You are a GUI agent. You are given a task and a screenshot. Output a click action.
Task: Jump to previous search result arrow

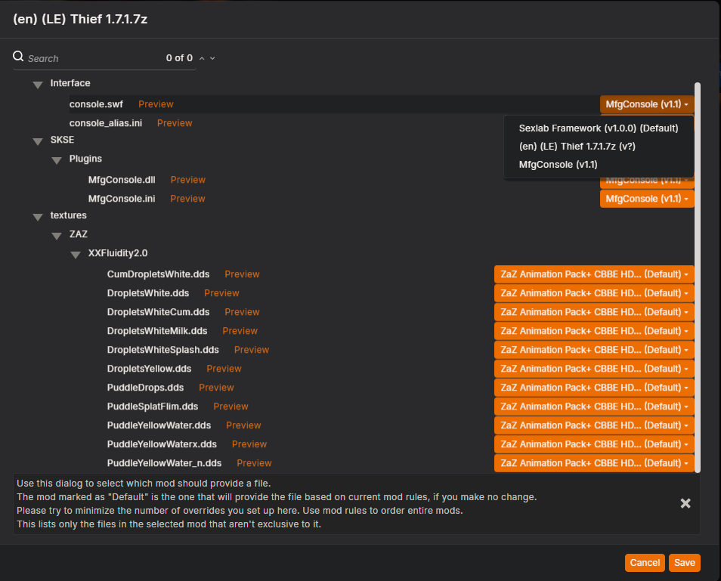tap(202, 58)
